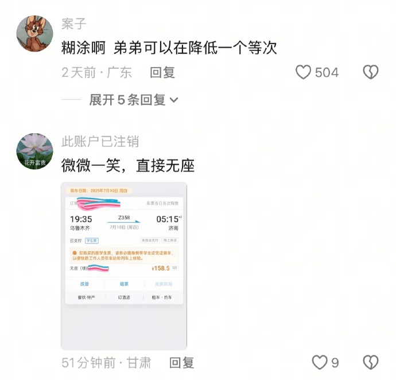The image size is (396, 380).
Task: Open the username 案子
Action: click(73, 24)
